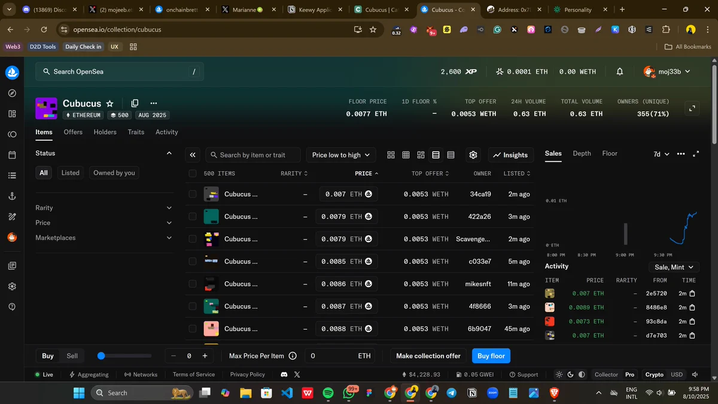The width and height of the screenshot is (718, 404).
Task: Click the Search OpenSea field
Action: (120, 71)
